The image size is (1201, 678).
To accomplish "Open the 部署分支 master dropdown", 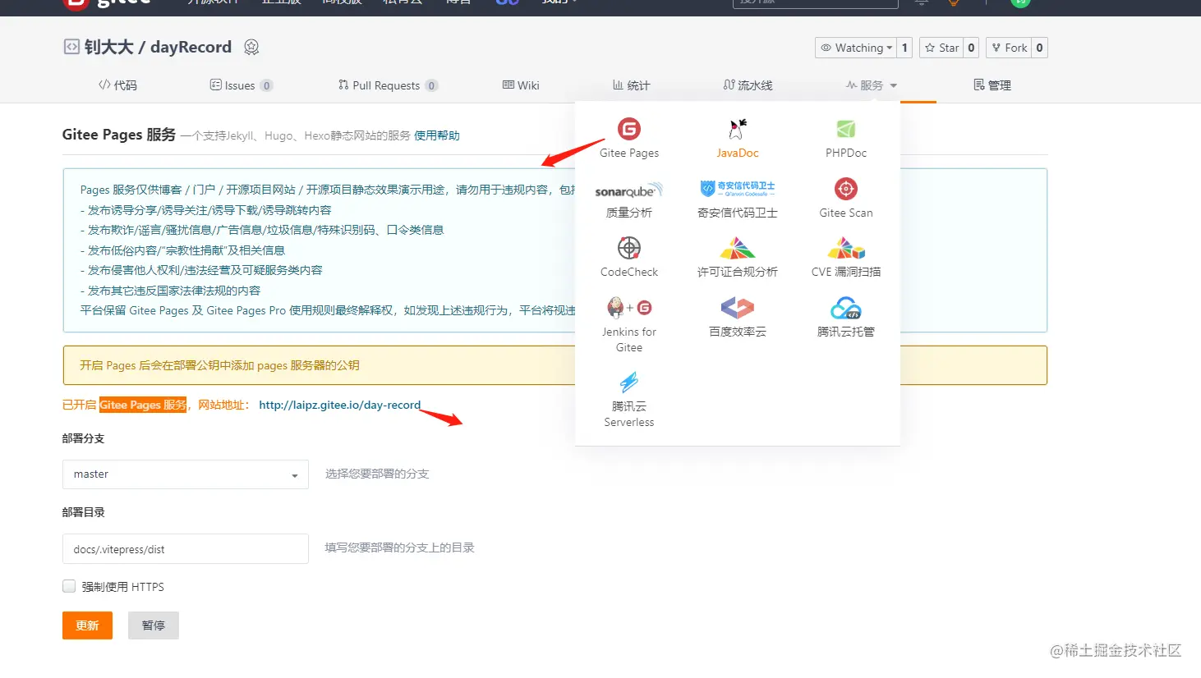I will pos(186,474).
